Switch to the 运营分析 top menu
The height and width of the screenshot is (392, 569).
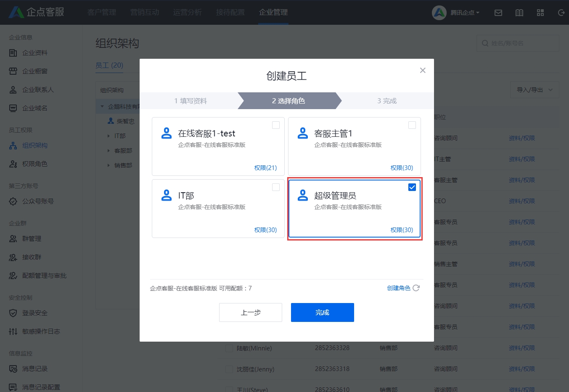[x=188, y=12]
